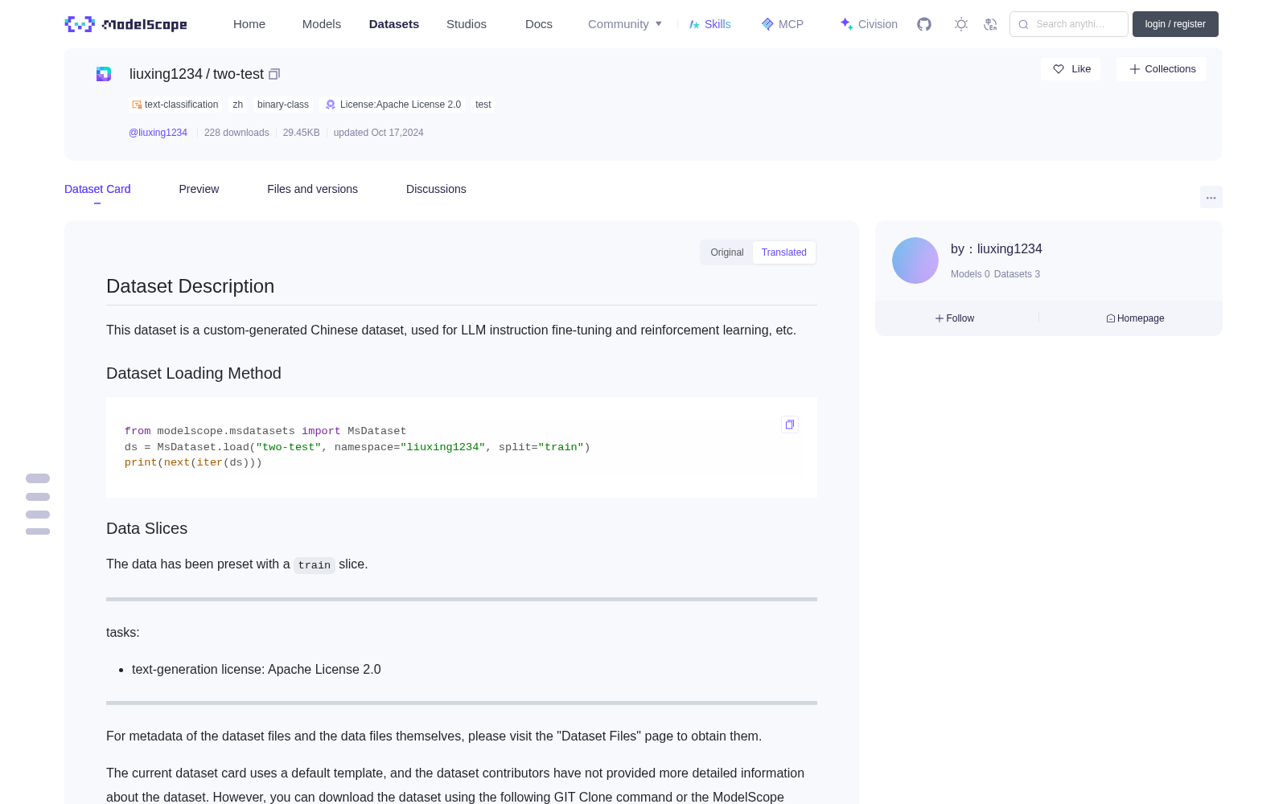
Task: Click the Datasets 3 count
Action: click(1017, 274)
